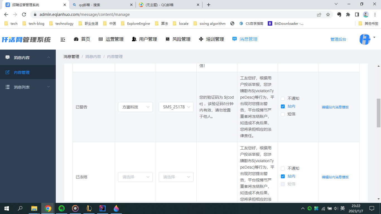Open Windows notification center
Viewport: 381px width, 214px height.
point(372,208)
